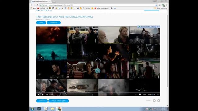
Task: Mute the video player volume
Action: pyautogui.click(x=43, y=94)
